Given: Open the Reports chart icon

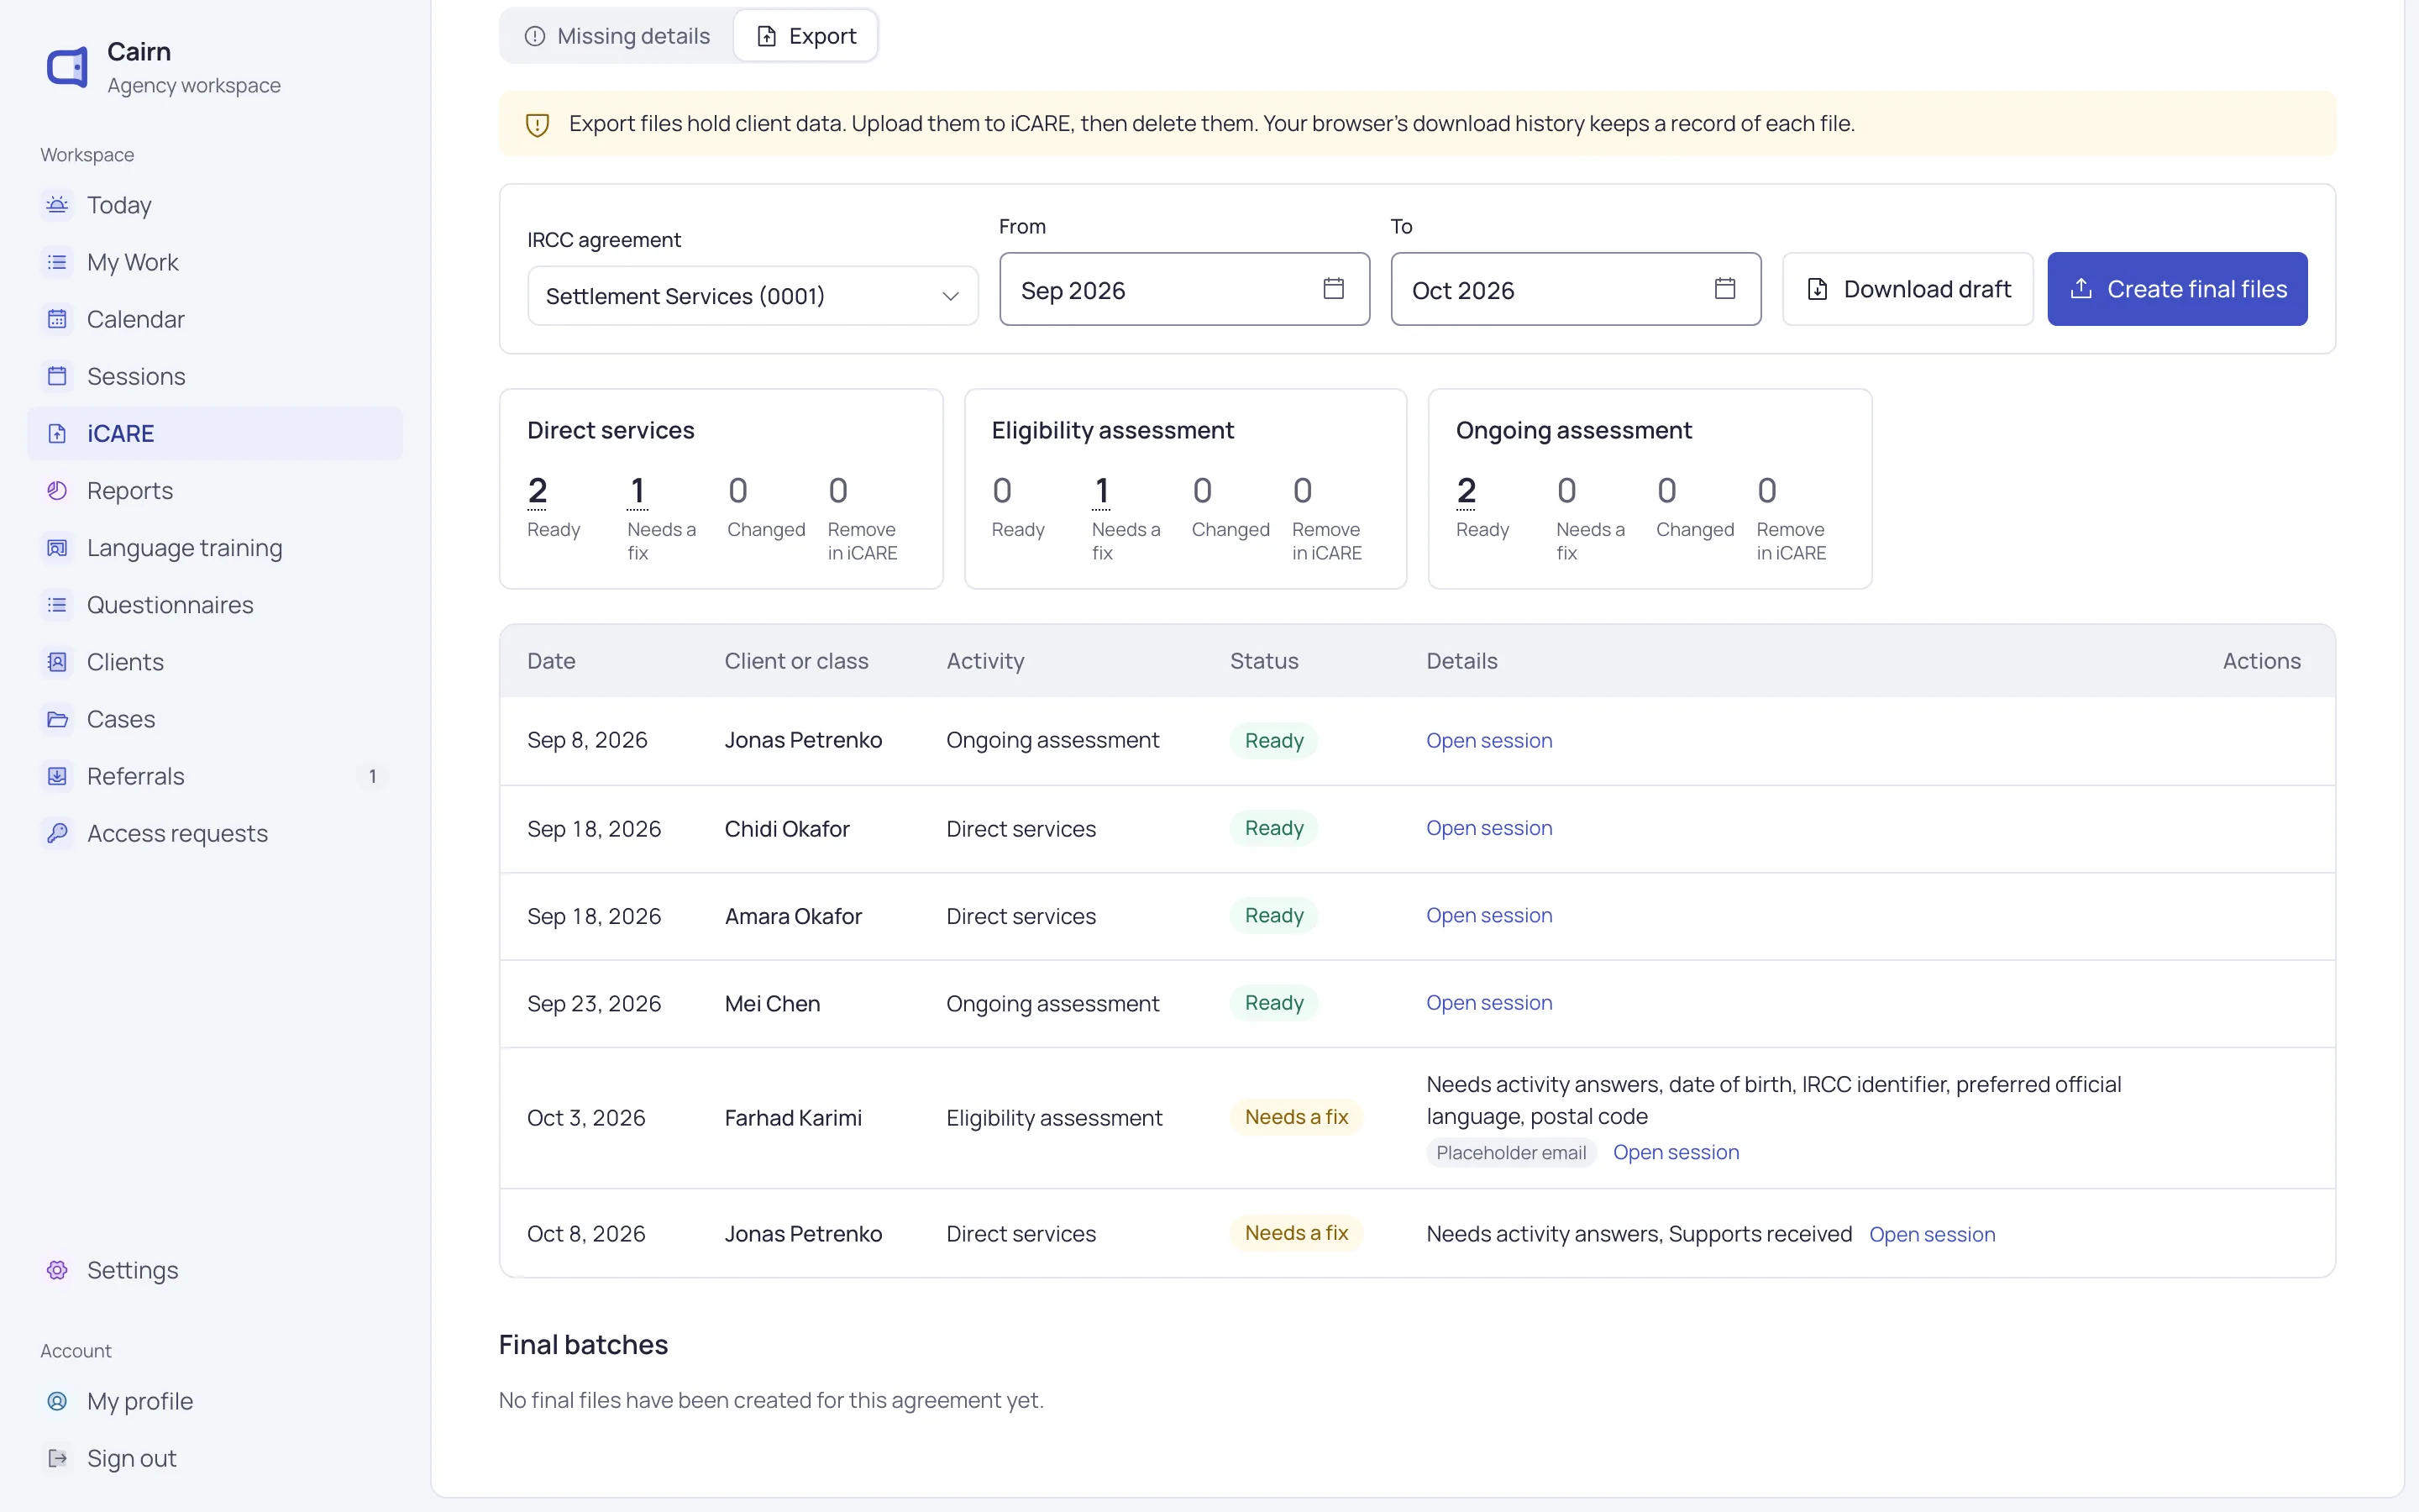Looking at the screenshot, I should 57,490.
